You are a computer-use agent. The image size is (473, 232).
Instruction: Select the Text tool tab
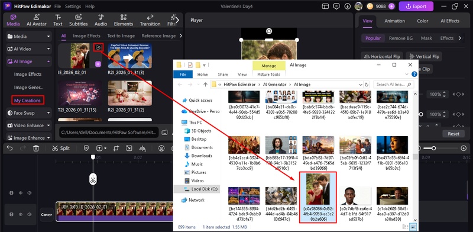pos(58,20)
